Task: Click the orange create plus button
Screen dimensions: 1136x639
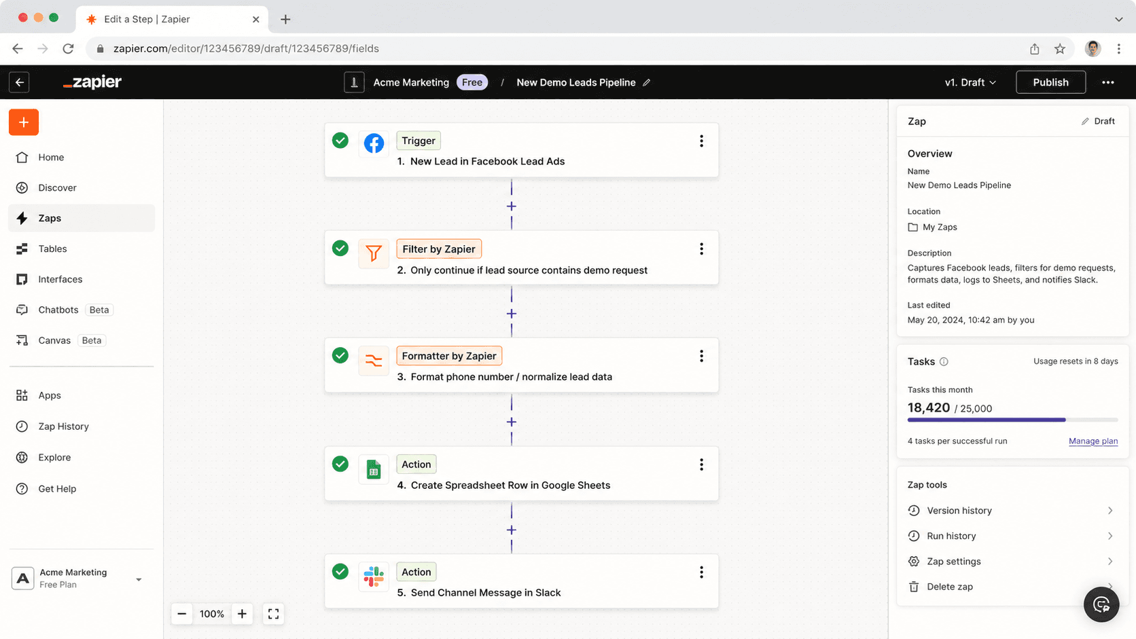Action: [x=24, y=122]
